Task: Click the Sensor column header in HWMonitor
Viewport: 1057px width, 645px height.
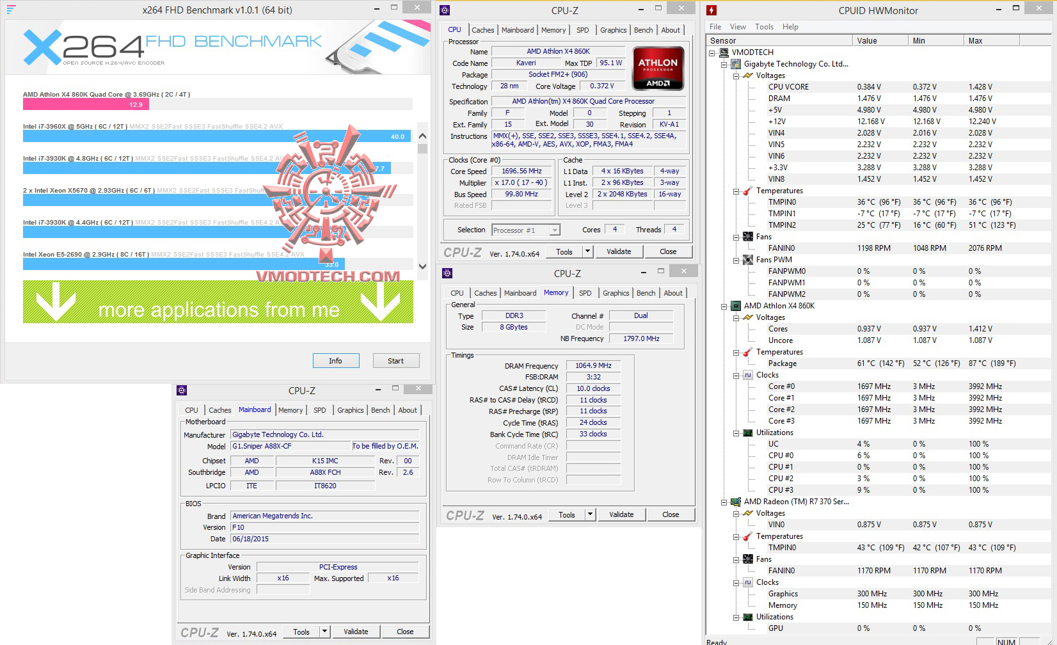Action: point(780,40)
